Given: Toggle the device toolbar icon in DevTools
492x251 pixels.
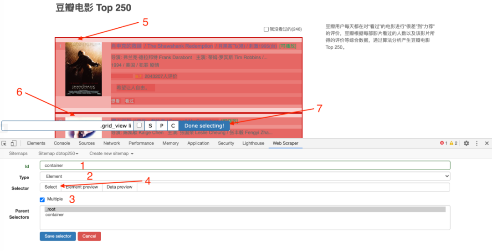Looking at the screenshot, I should coord(14,143).
